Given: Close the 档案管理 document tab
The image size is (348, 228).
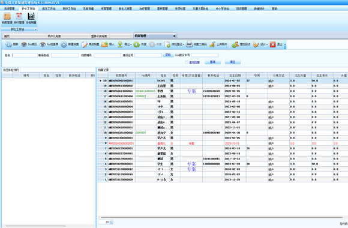Looking at the screenshot, I should tap(174, 36).
